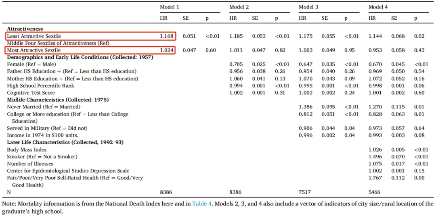436x216 pixels.
Task: Click the 1.024 hazard ratio value
Action: tap(167, 50)
